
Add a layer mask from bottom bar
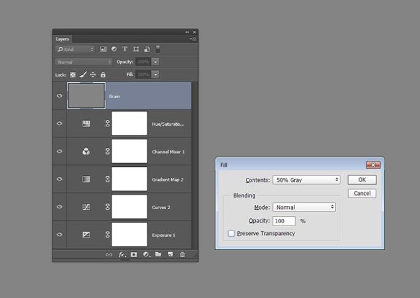(x=134, y=254)
